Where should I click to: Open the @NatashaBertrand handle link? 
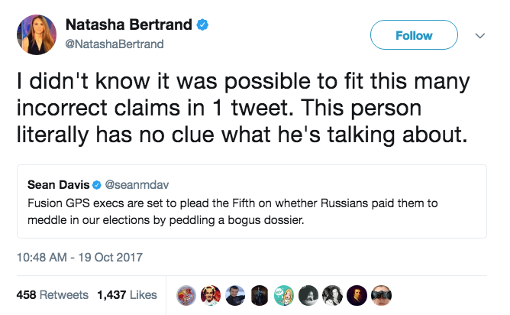(115, 44)
